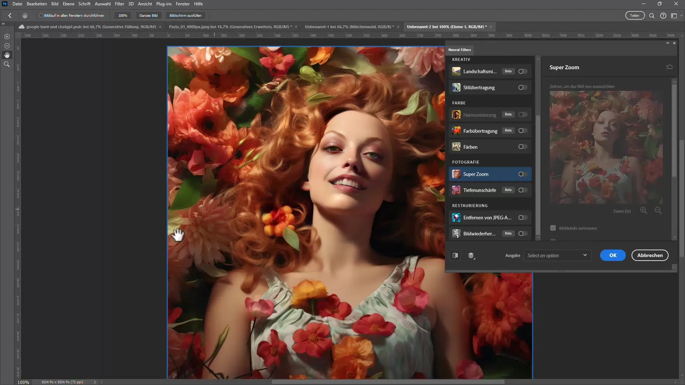Reset Super Zoom parameters icon
Screen dimensions: 685x385
[670, 67]
